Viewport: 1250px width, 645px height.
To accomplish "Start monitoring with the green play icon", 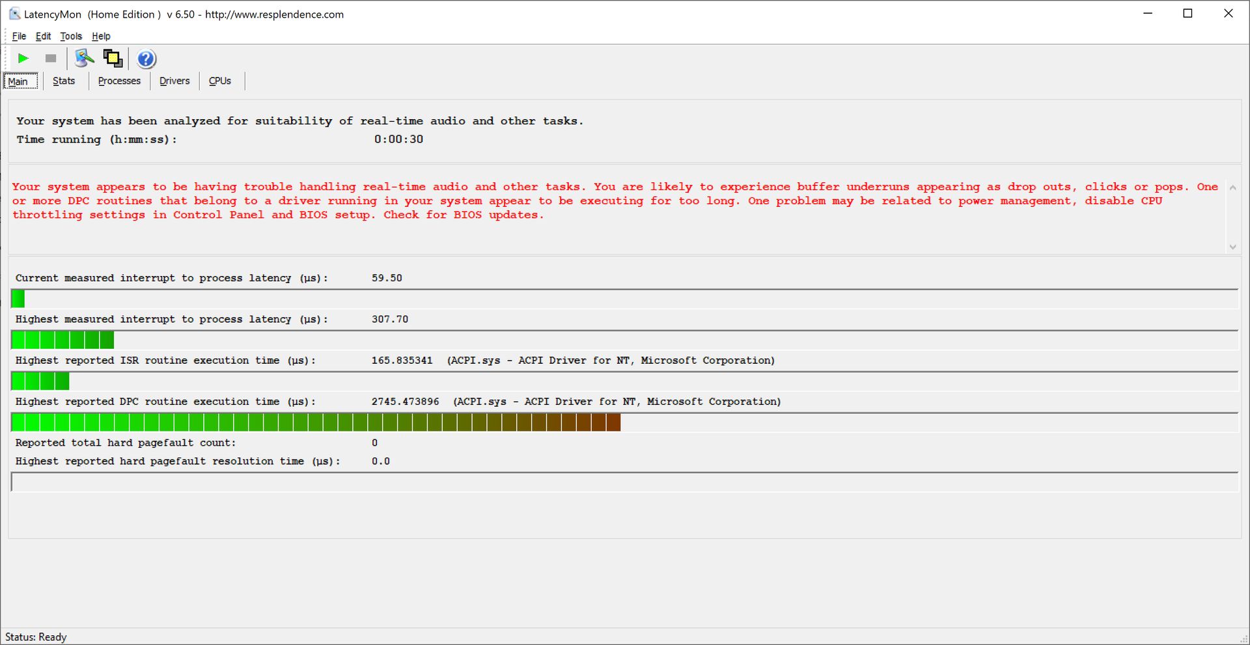I will point(23,59).
